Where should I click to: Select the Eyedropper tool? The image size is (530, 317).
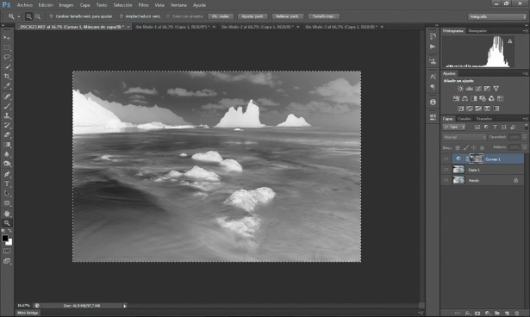click(x=7, y=86)
